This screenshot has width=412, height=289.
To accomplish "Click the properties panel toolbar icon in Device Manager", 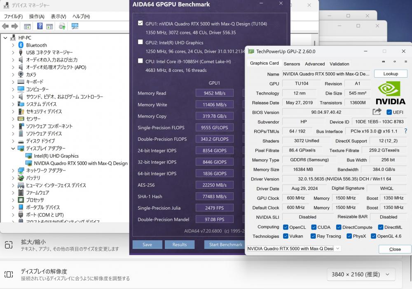I will 49,26.
